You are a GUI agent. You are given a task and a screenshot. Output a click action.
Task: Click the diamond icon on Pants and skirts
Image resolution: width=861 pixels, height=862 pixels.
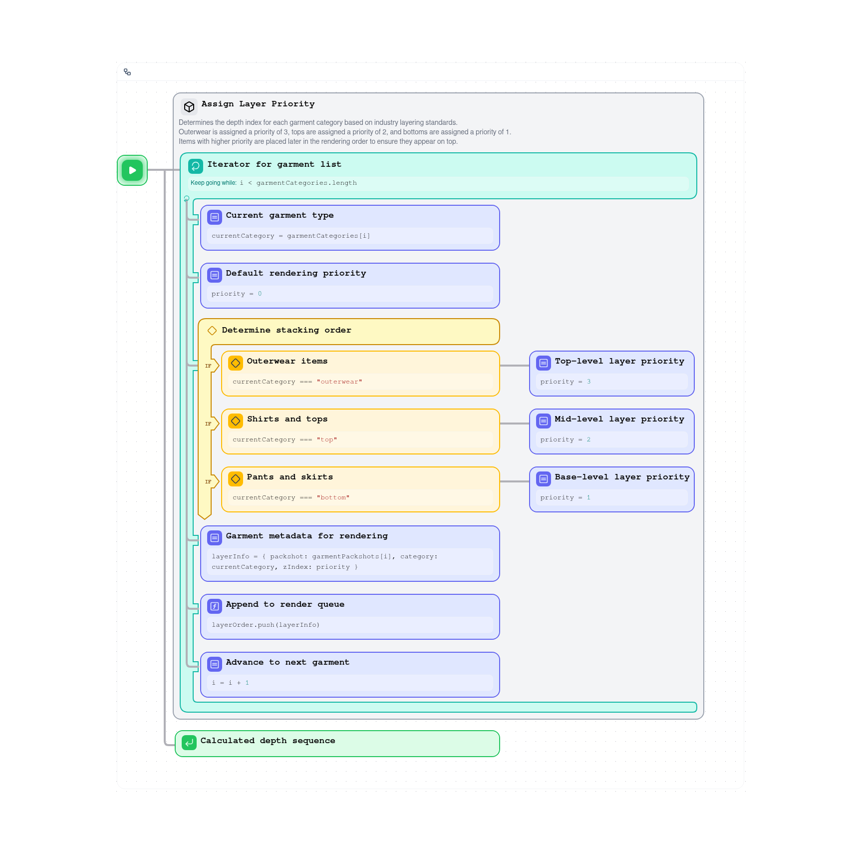click(x=235, y=479)
